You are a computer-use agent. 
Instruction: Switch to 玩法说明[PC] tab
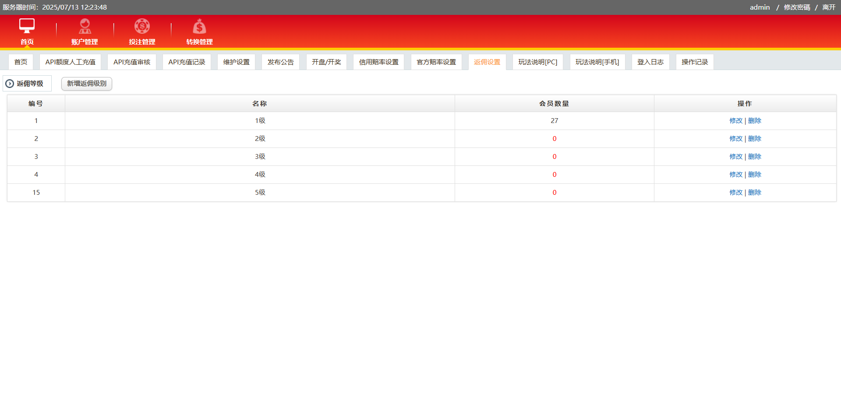coord(537,62)
